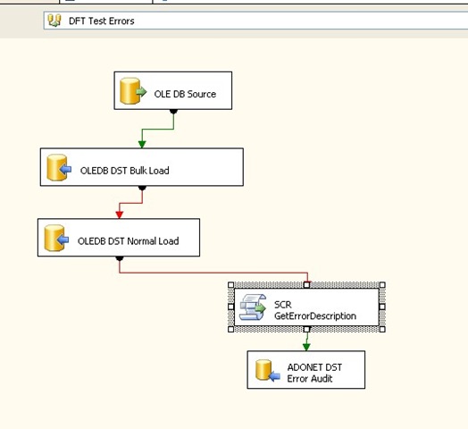Click the DFT Test Errors data flow icon
This screenshot has width=468, height=429.
tap(54, 21)
